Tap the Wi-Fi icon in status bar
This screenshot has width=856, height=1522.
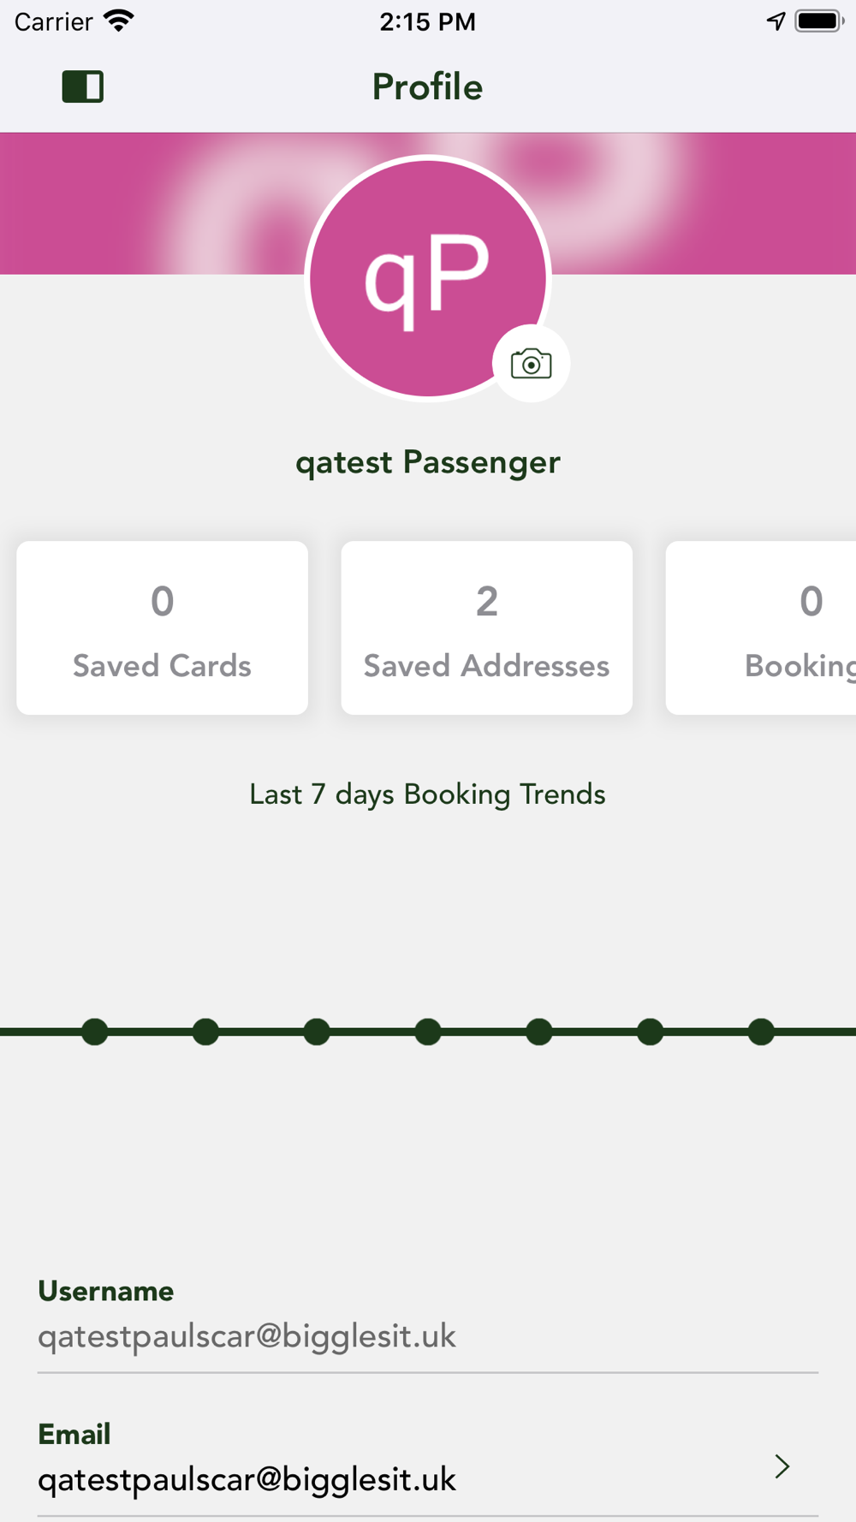[x=119, y=21]
